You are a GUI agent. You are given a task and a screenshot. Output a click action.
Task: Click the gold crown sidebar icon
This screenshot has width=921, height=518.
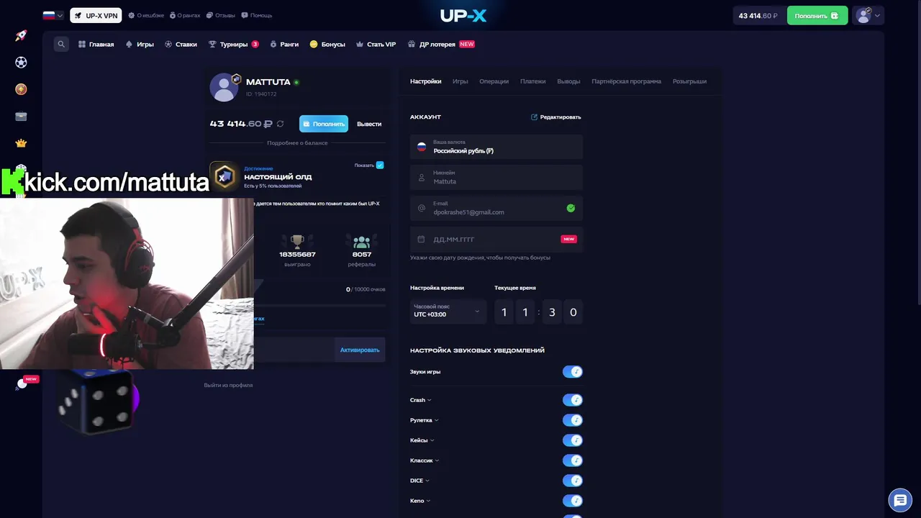click(x=21, y=143)
